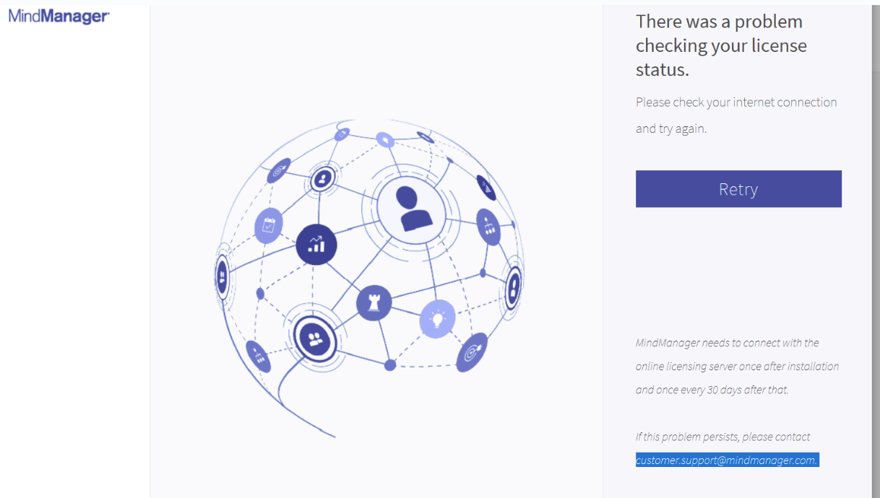
Task: Click the two-people group icon
Action: [316, 338]
